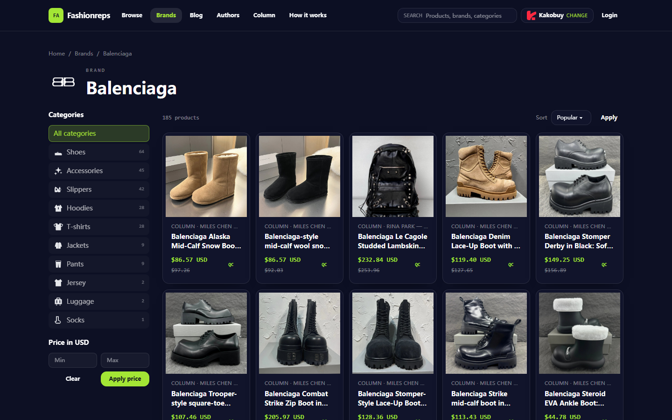Viewport: 672px width, 420px height.
Task: Click 'Balenciaga Le Cagole Studded Lambskin...' title
Action: pyautogui.click(x=392, y=241)
